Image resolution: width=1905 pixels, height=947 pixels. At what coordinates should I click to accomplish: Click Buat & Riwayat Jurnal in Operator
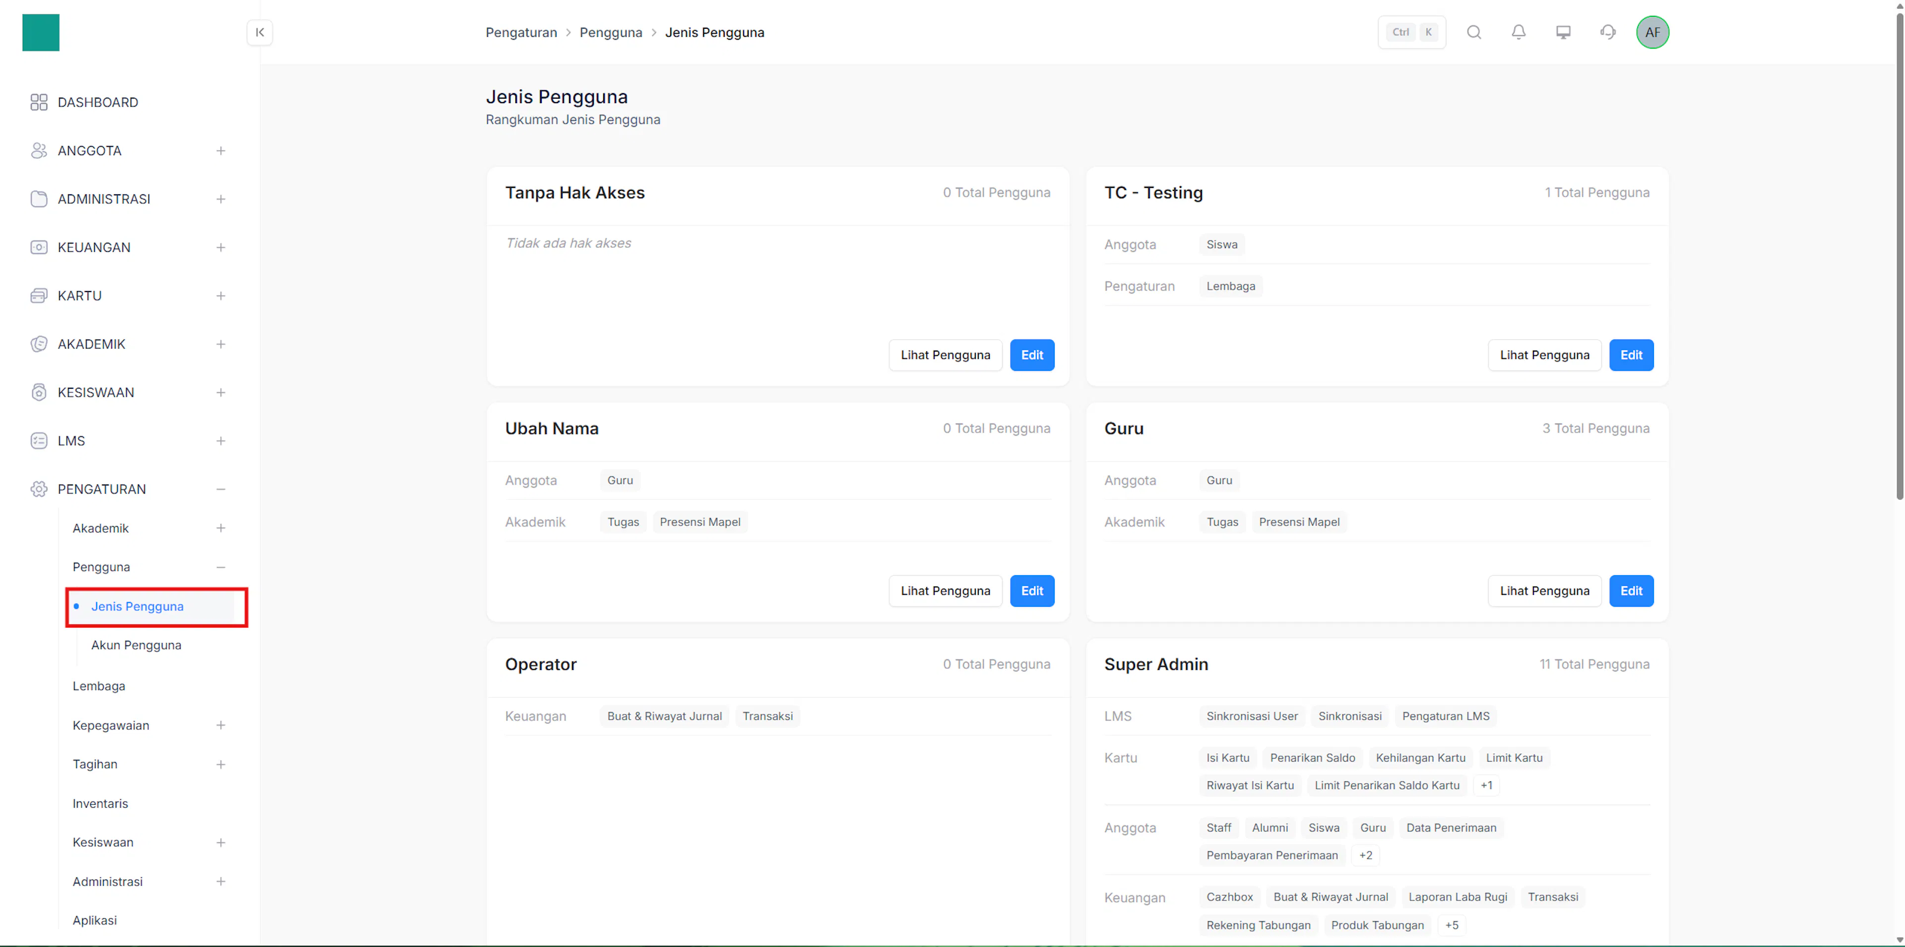[664, 716]
